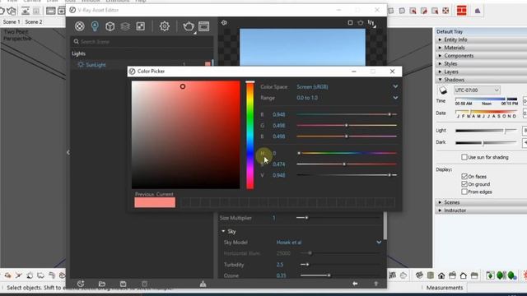The width and height of the screenshot is (527, 296).
Task: Uncheck the On faces checkbox
Action: coord(464,176)
